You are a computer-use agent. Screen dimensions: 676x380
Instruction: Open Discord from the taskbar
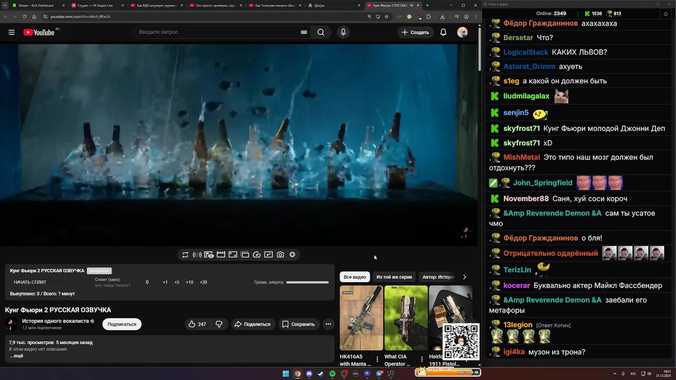(309, 374)
